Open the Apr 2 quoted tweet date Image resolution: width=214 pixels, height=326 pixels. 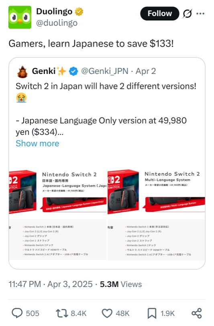click(x=146, y=71)
